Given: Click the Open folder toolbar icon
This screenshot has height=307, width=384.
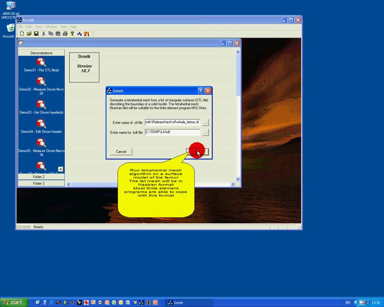Looking at the screenshot, I should click(x=29, y=34).
